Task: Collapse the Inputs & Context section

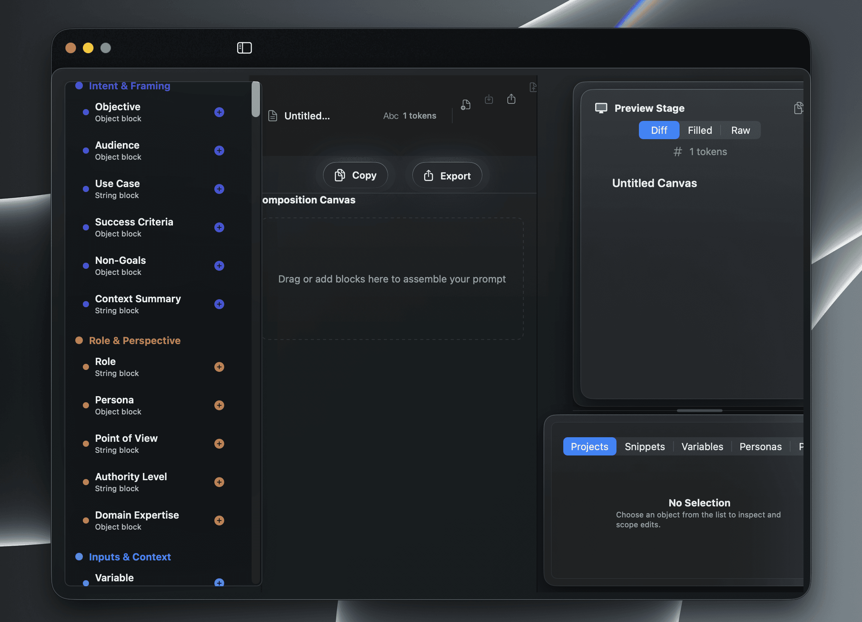Action: [x=130, y=557]
